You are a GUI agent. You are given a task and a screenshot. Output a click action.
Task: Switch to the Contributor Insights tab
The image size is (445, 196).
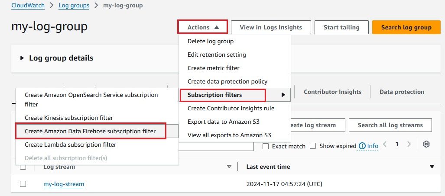click(x=333, y=92)
